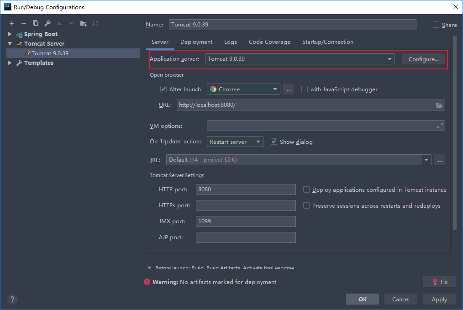The width and height of the screenshot is (463, 310).
Task: Remove selected configuration with minus icon
Action: [24, 23]
